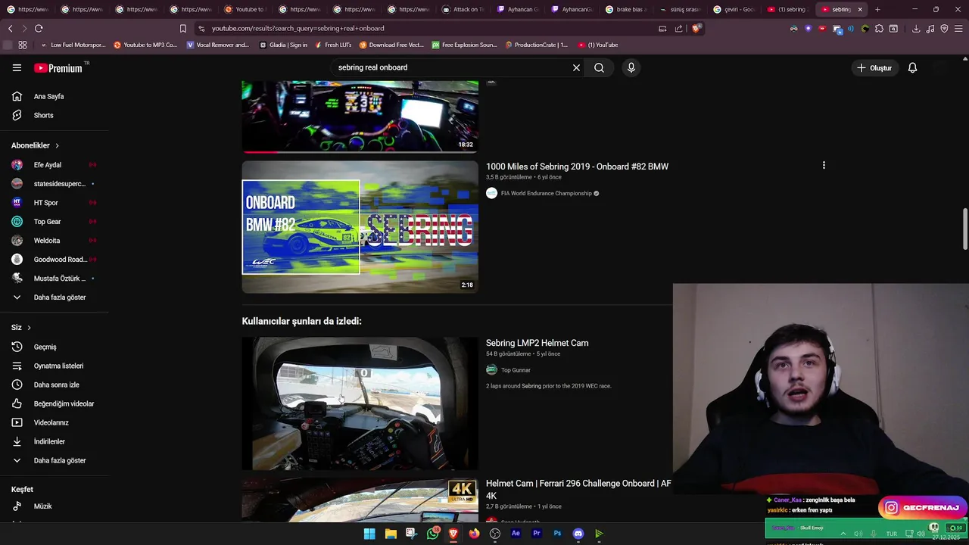Image resolution: width=969 pixels, height=545 pixels.
Task: Open Top Gunnar channel link
Action: click(x=516, y=370)
